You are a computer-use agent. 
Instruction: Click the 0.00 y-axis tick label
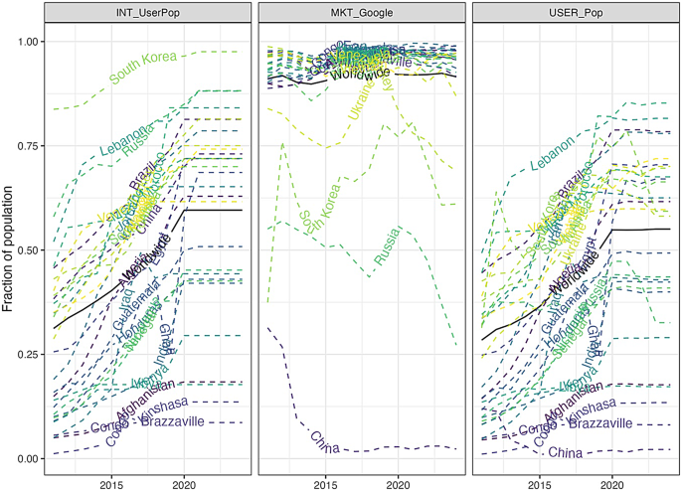coord(28,459)
